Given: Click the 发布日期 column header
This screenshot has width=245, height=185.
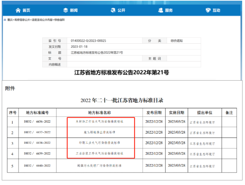Looking at the screenshot, I should [154, 113].
